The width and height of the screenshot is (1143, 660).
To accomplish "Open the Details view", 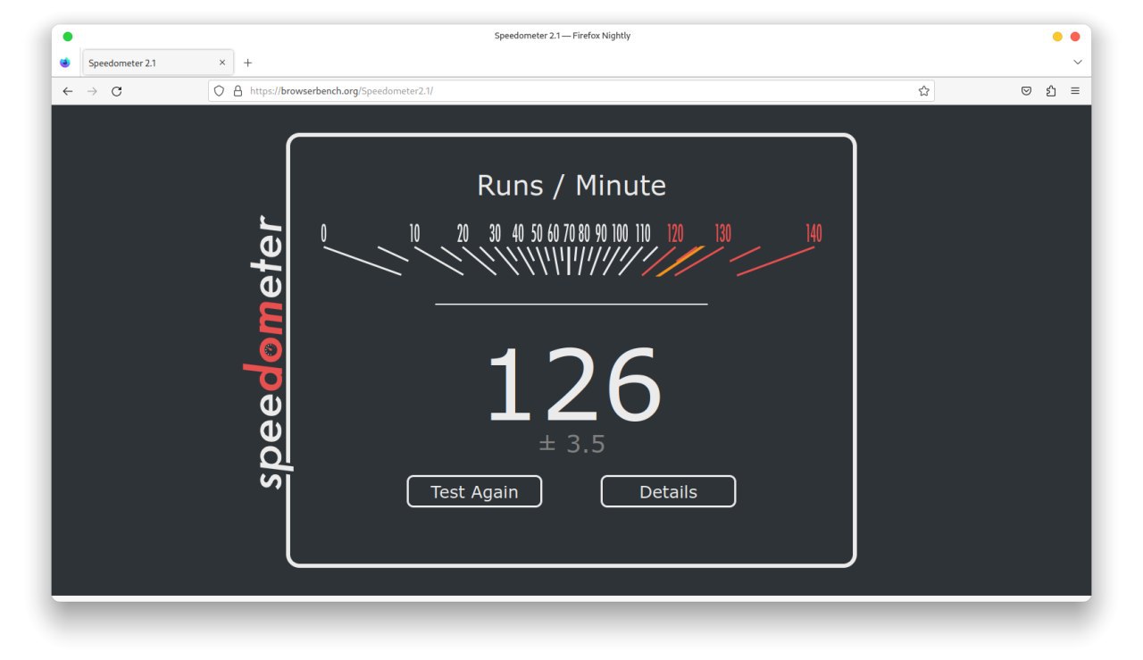I will (x=668, y=491).
